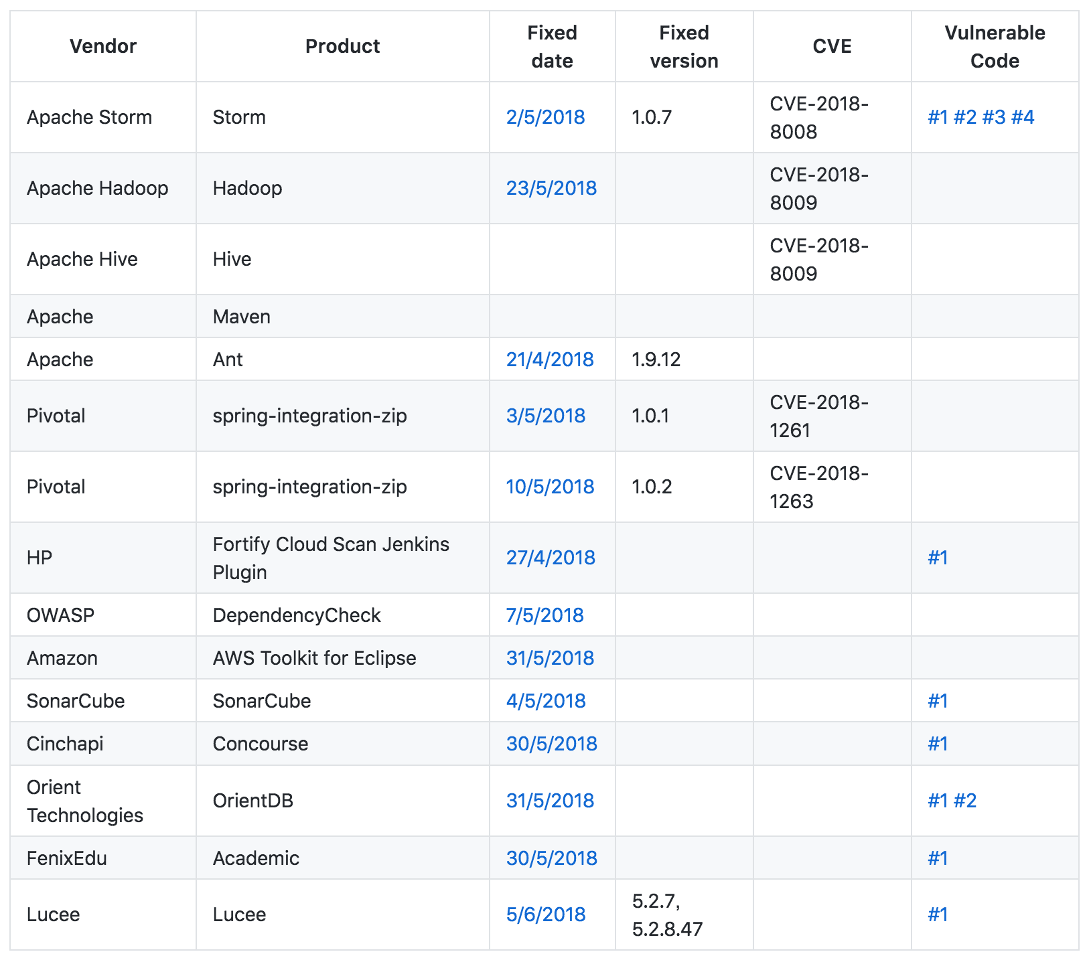Screen dimensions: 1091x958
Task: Open vulnerable code #1 for HP Fortify plugin
Action: 938,557
